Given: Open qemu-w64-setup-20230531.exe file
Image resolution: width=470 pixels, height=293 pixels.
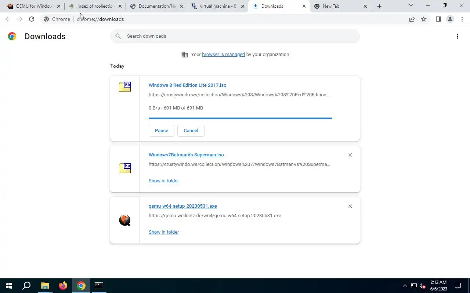Looking at the screenshot, I should (183, 206).
